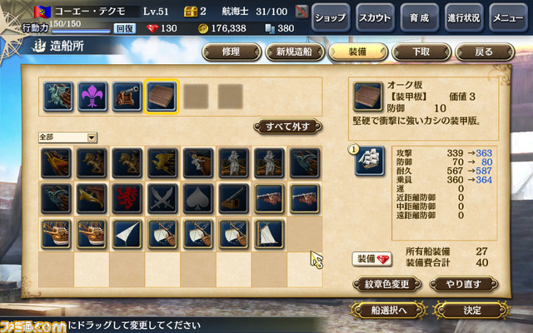The image size is (533, 333).
Task: Select the green dragon figurehead slot
Action: point(57,97)
